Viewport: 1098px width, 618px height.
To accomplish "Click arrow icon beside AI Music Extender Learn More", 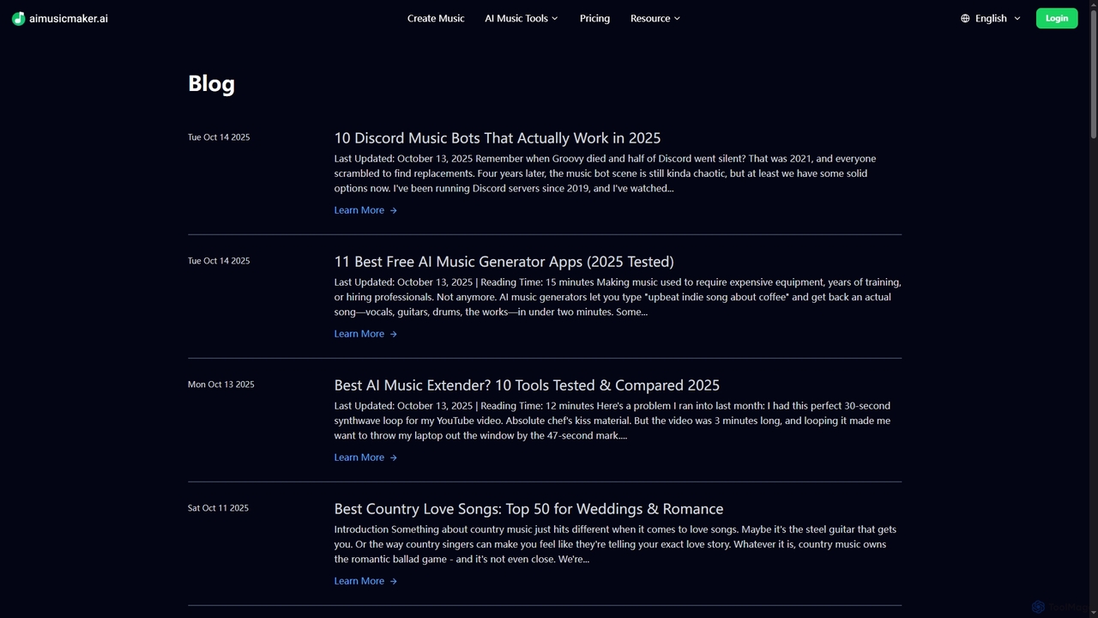I will (394, 457).
